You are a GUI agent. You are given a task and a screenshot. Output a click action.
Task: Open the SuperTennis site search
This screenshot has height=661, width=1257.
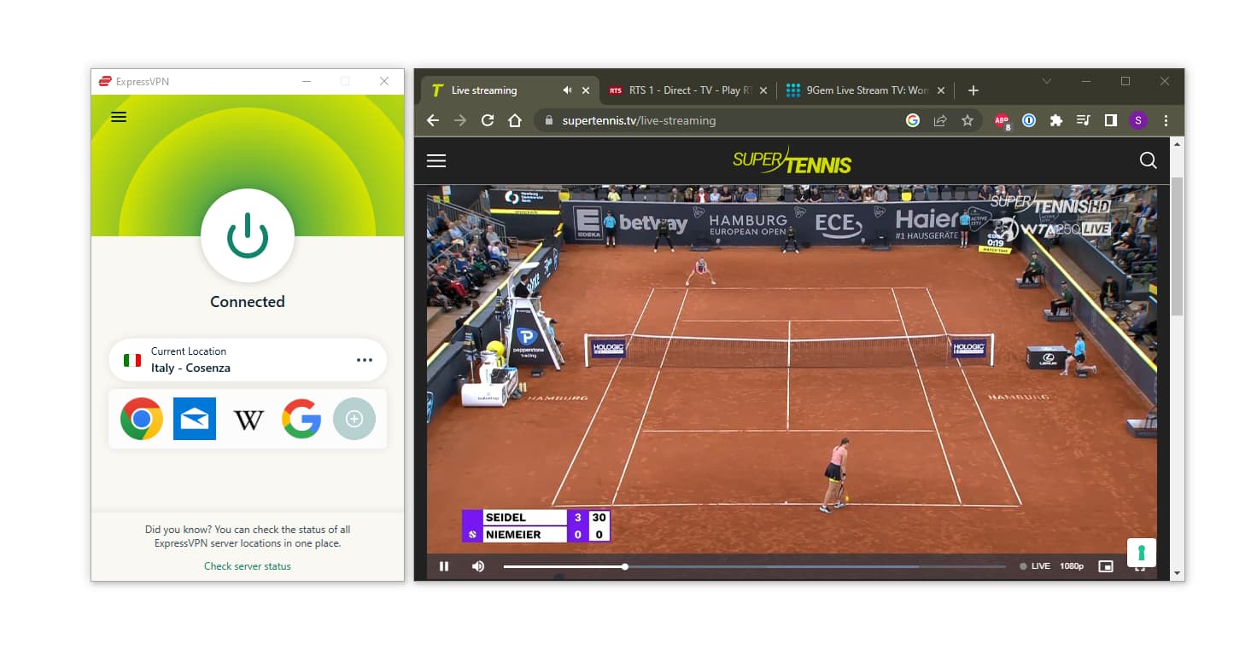[1148, 160]
